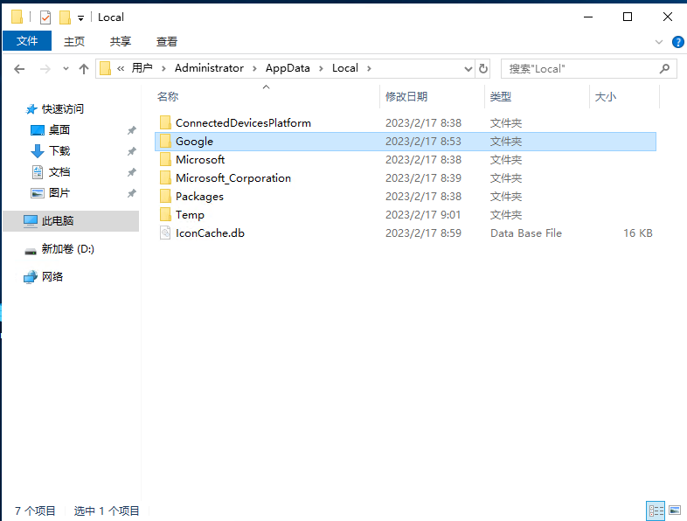The image size is (687, 521).
Task: Sort by the 修改日期 column header
Action: coord(406,97)
